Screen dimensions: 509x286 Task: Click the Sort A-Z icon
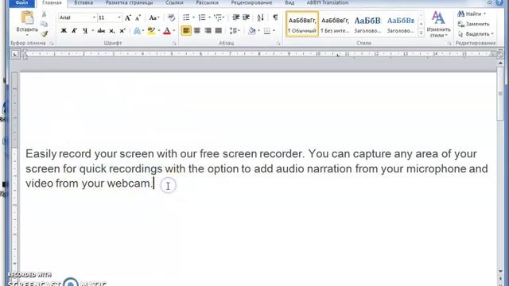tap(260, 17)
